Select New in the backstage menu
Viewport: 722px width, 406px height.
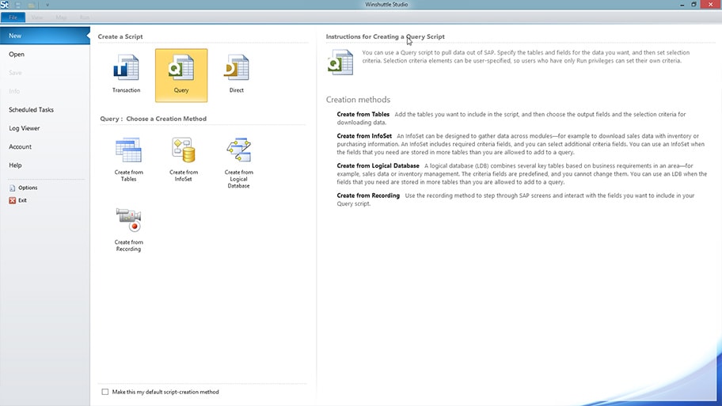coord(16,36)
